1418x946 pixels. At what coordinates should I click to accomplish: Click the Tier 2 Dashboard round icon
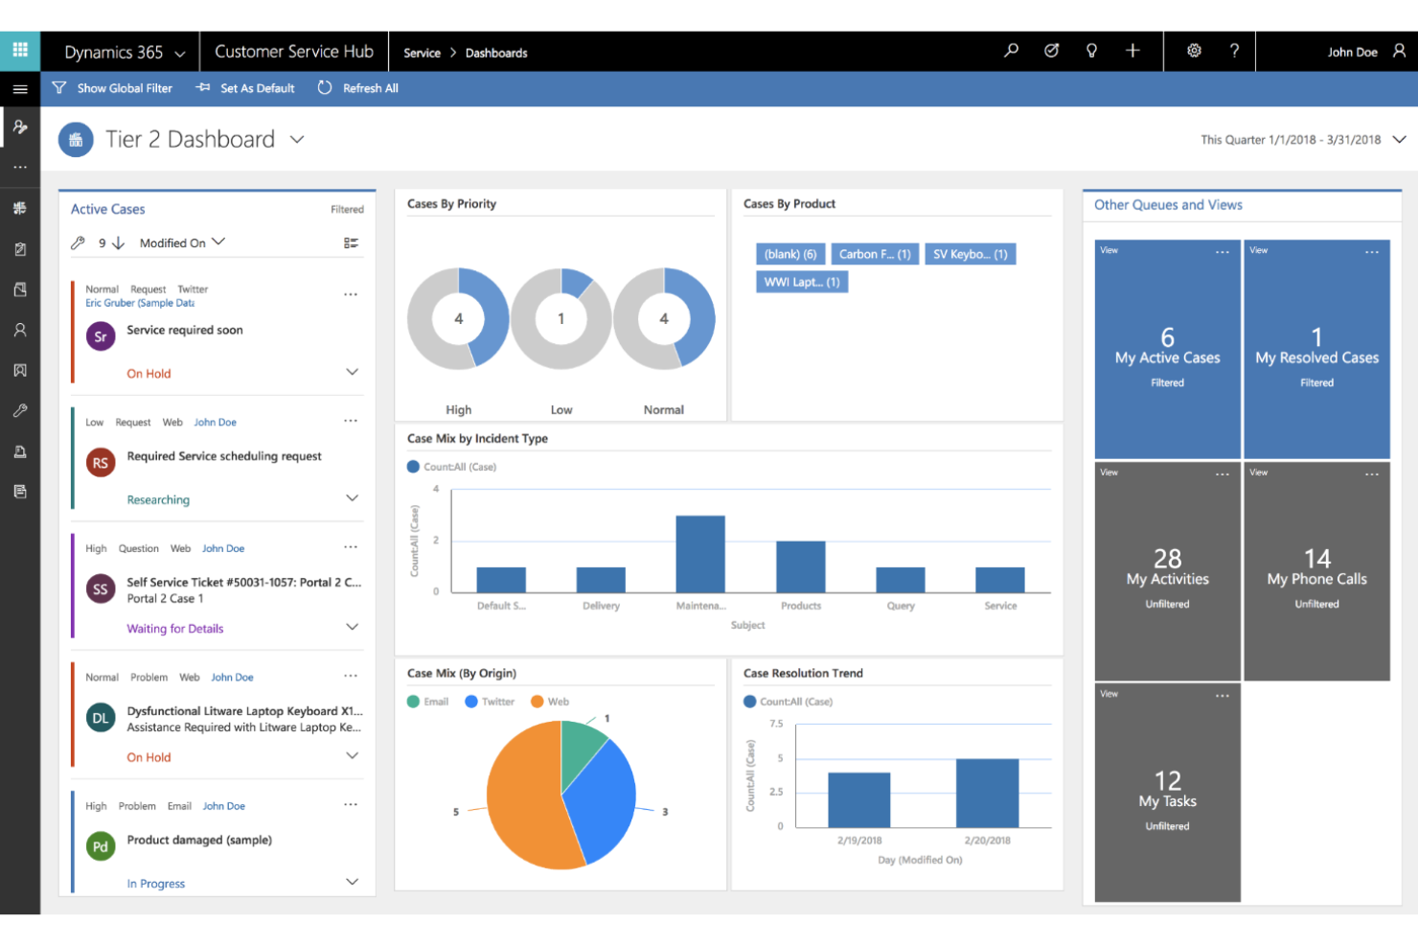(76, 140)
